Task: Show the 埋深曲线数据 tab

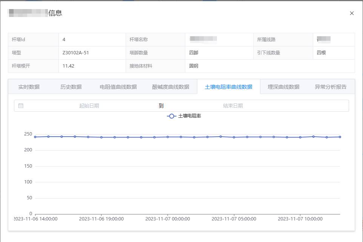Action: coord(283,87)
